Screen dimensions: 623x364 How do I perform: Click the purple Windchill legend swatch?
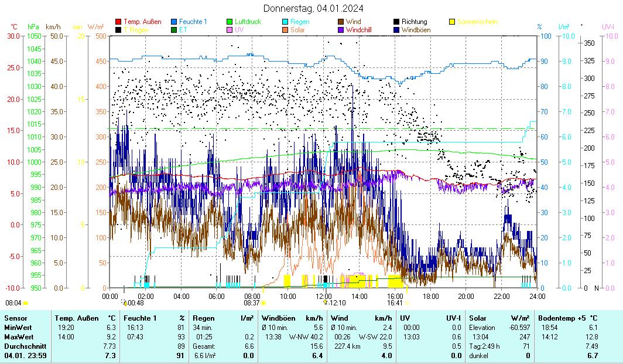tap(341, 30)
